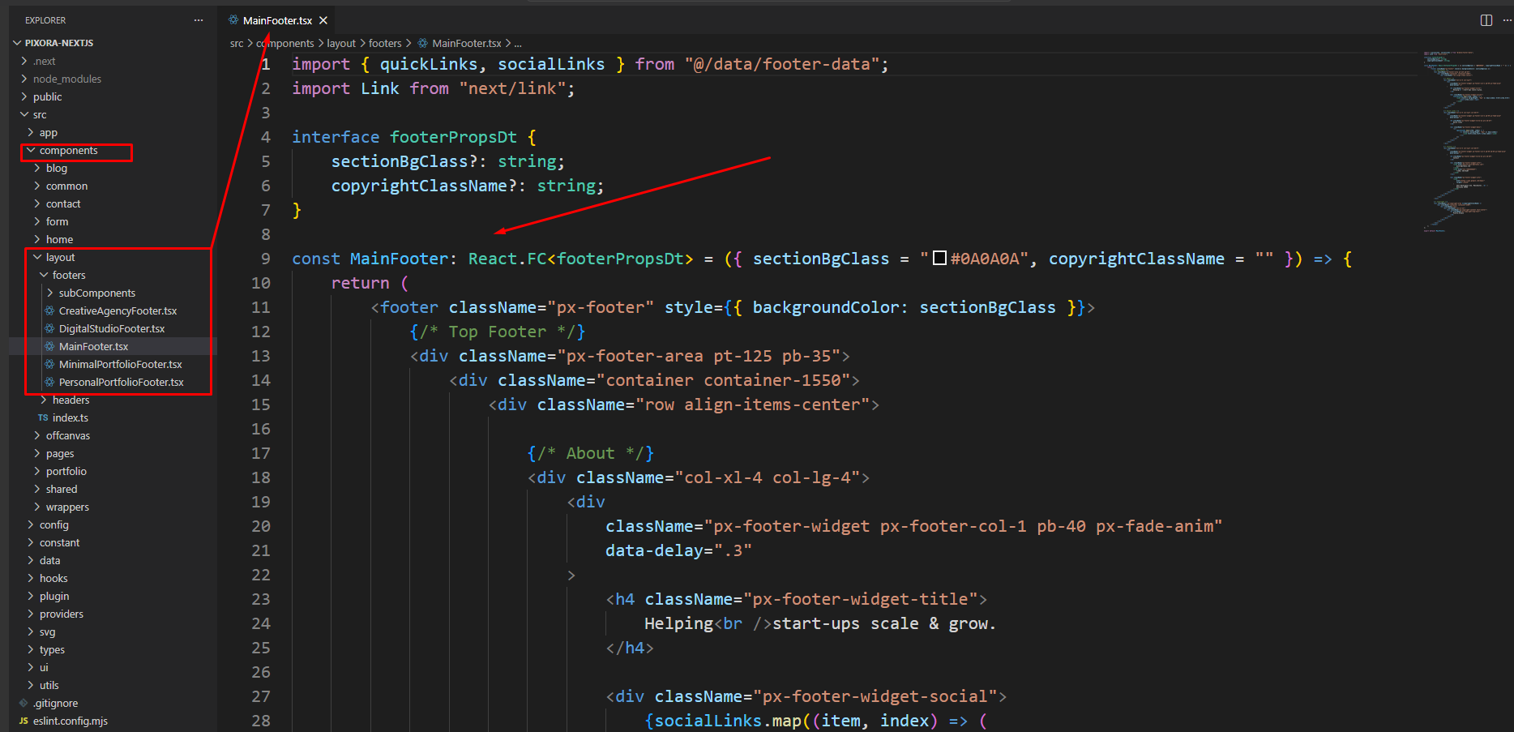This screenshot has height=732, width=1514.
Task: Expand the portfolio folder
Action: 37,472
